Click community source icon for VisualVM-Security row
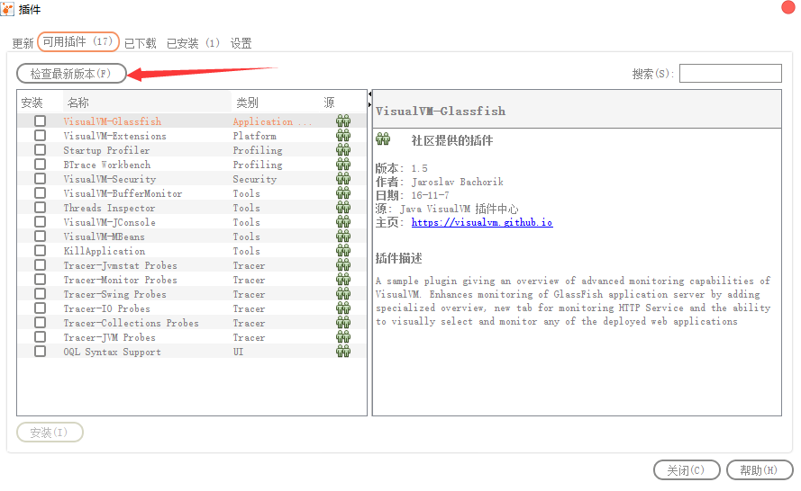This screenshot has width=801, height=491. point(343,178)
